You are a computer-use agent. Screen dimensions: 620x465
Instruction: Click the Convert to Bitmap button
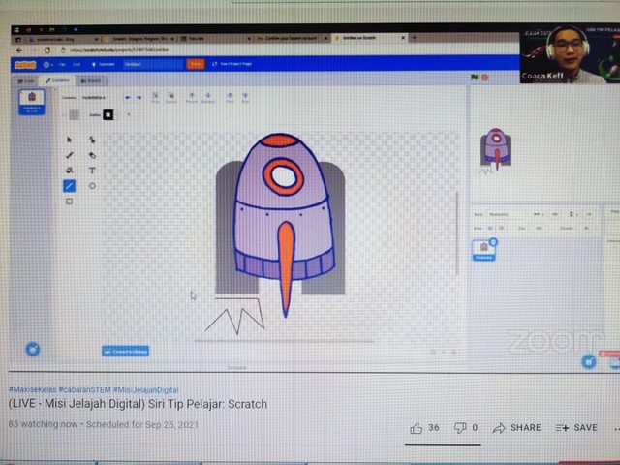coord(125,351)
